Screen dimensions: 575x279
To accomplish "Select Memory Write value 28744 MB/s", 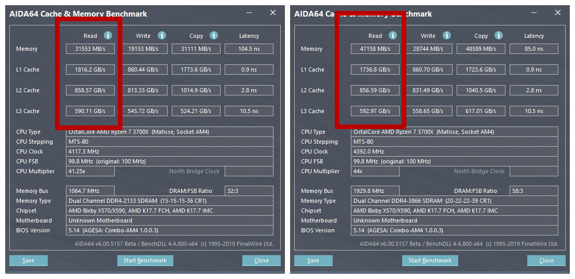I will pyautogui.click(x=428, y=49).
